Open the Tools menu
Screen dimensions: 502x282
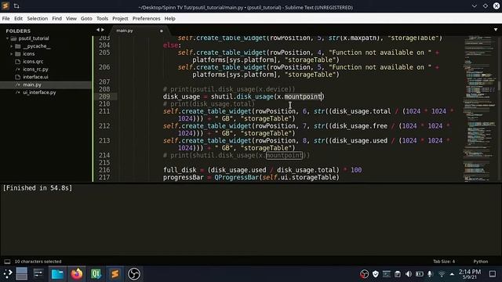coord(102,19)
